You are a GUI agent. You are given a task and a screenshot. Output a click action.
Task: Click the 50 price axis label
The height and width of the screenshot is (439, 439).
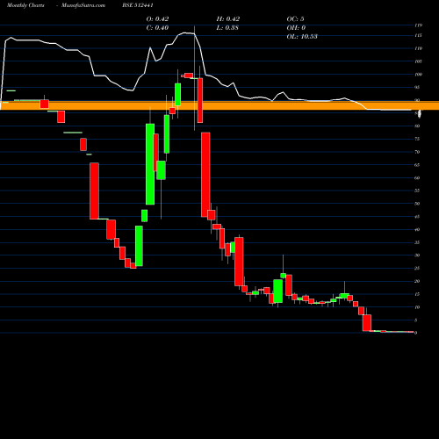coord(417,204)
